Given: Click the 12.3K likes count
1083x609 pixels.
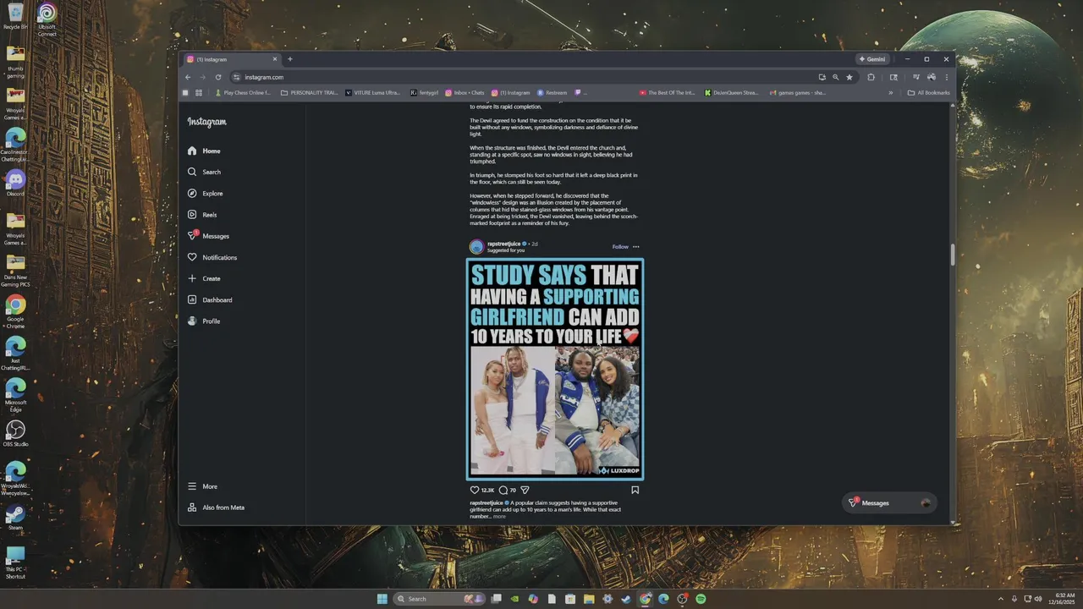Looking at the screenshot, I should pos(488,491).
